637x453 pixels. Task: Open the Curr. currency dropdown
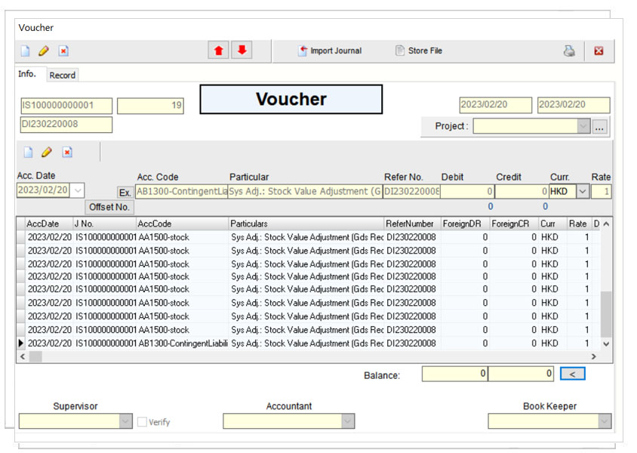click(583, 191)
